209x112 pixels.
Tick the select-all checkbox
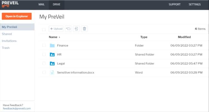click(44, 30)
